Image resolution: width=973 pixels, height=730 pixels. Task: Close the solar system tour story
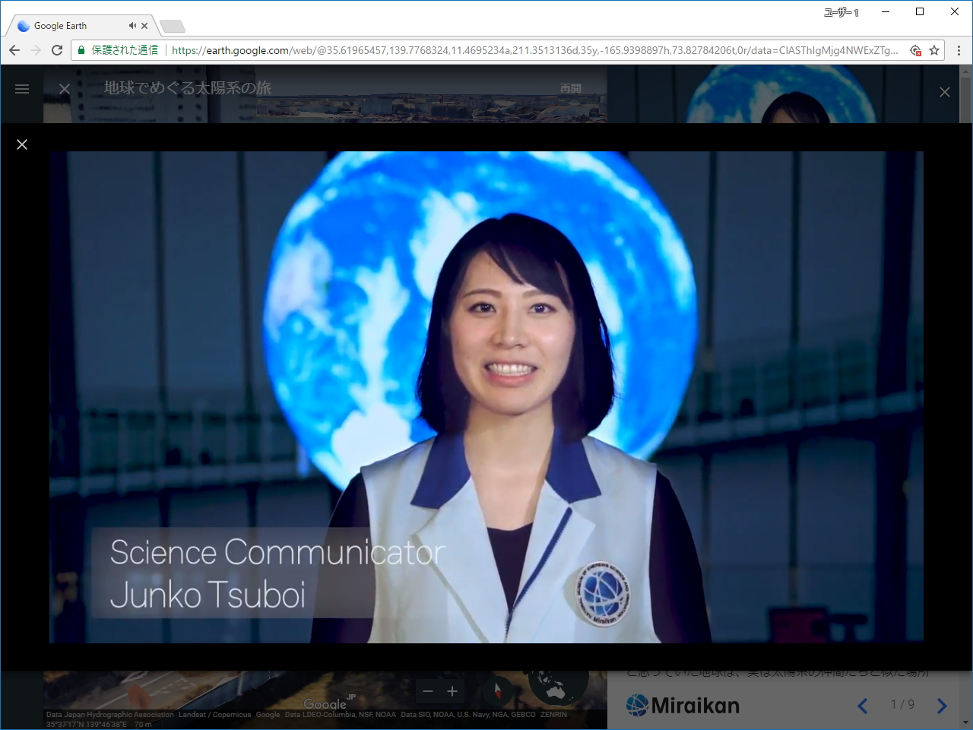point(65,89)
